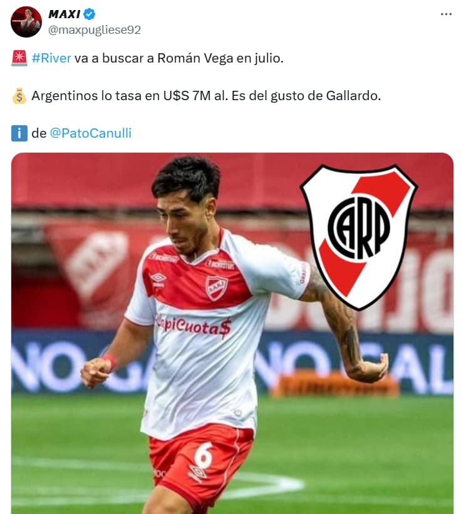Open the attached player photo
This screenshot has width=461, height=514.
[232, 333]
